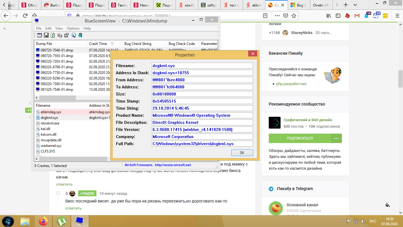Open a new tab with the plus button
The image size is (403, 227).
point(346,5)
